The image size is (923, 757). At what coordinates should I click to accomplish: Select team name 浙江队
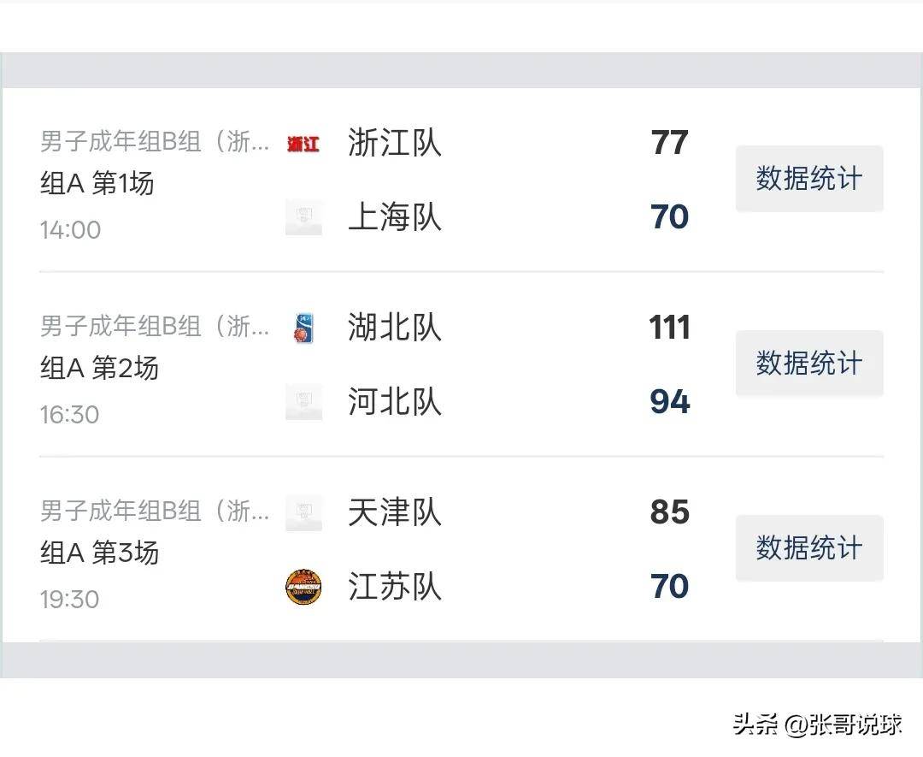pos(395,143)
